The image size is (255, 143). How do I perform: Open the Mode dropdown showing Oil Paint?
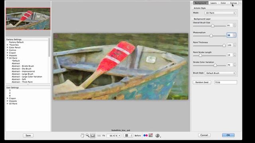point(220,13)
